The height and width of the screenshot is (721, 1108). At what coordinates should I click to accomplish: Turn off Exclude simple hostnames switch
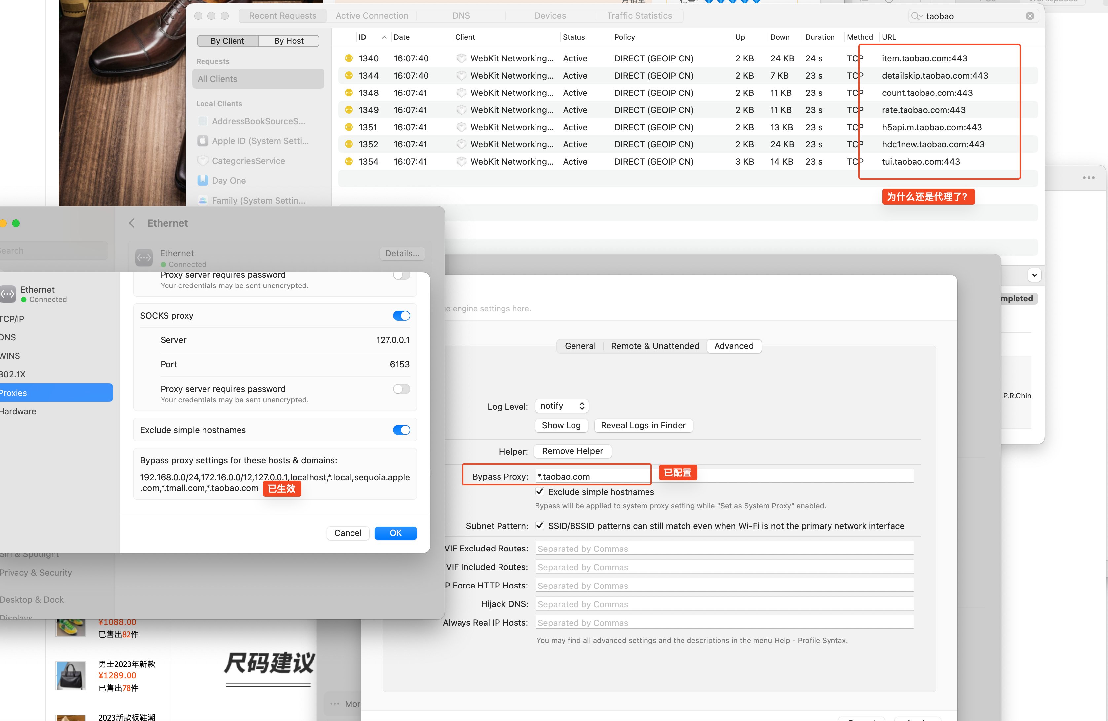(401, 430)
